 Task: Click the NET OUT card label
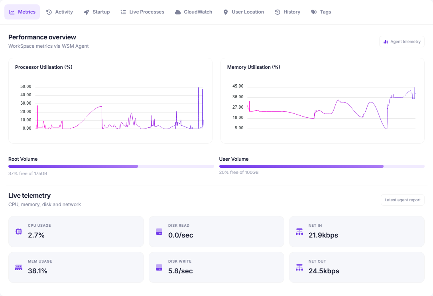pos(317,261)
